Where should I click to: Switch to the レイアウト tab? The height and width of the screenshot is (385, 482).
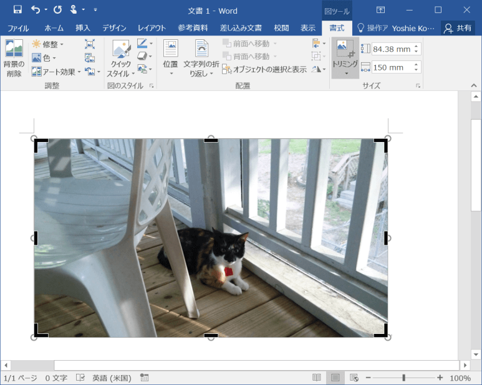[152, 28]
